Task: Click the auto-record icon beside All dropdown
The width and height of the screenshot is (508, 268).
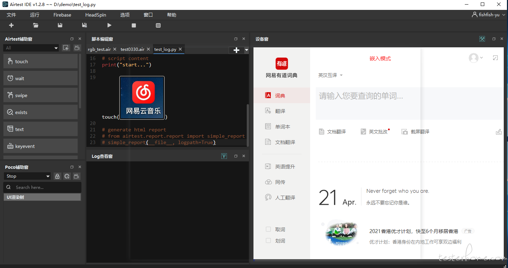Action: tap(65, 48)
